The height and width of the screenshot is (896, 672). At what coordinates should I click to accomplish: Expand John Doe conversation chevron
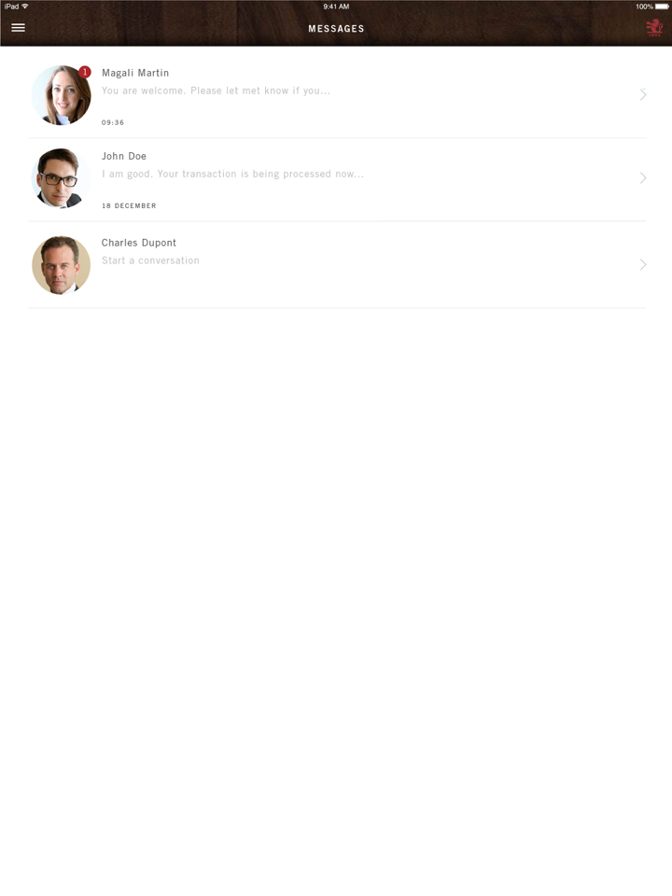[643, 177]
